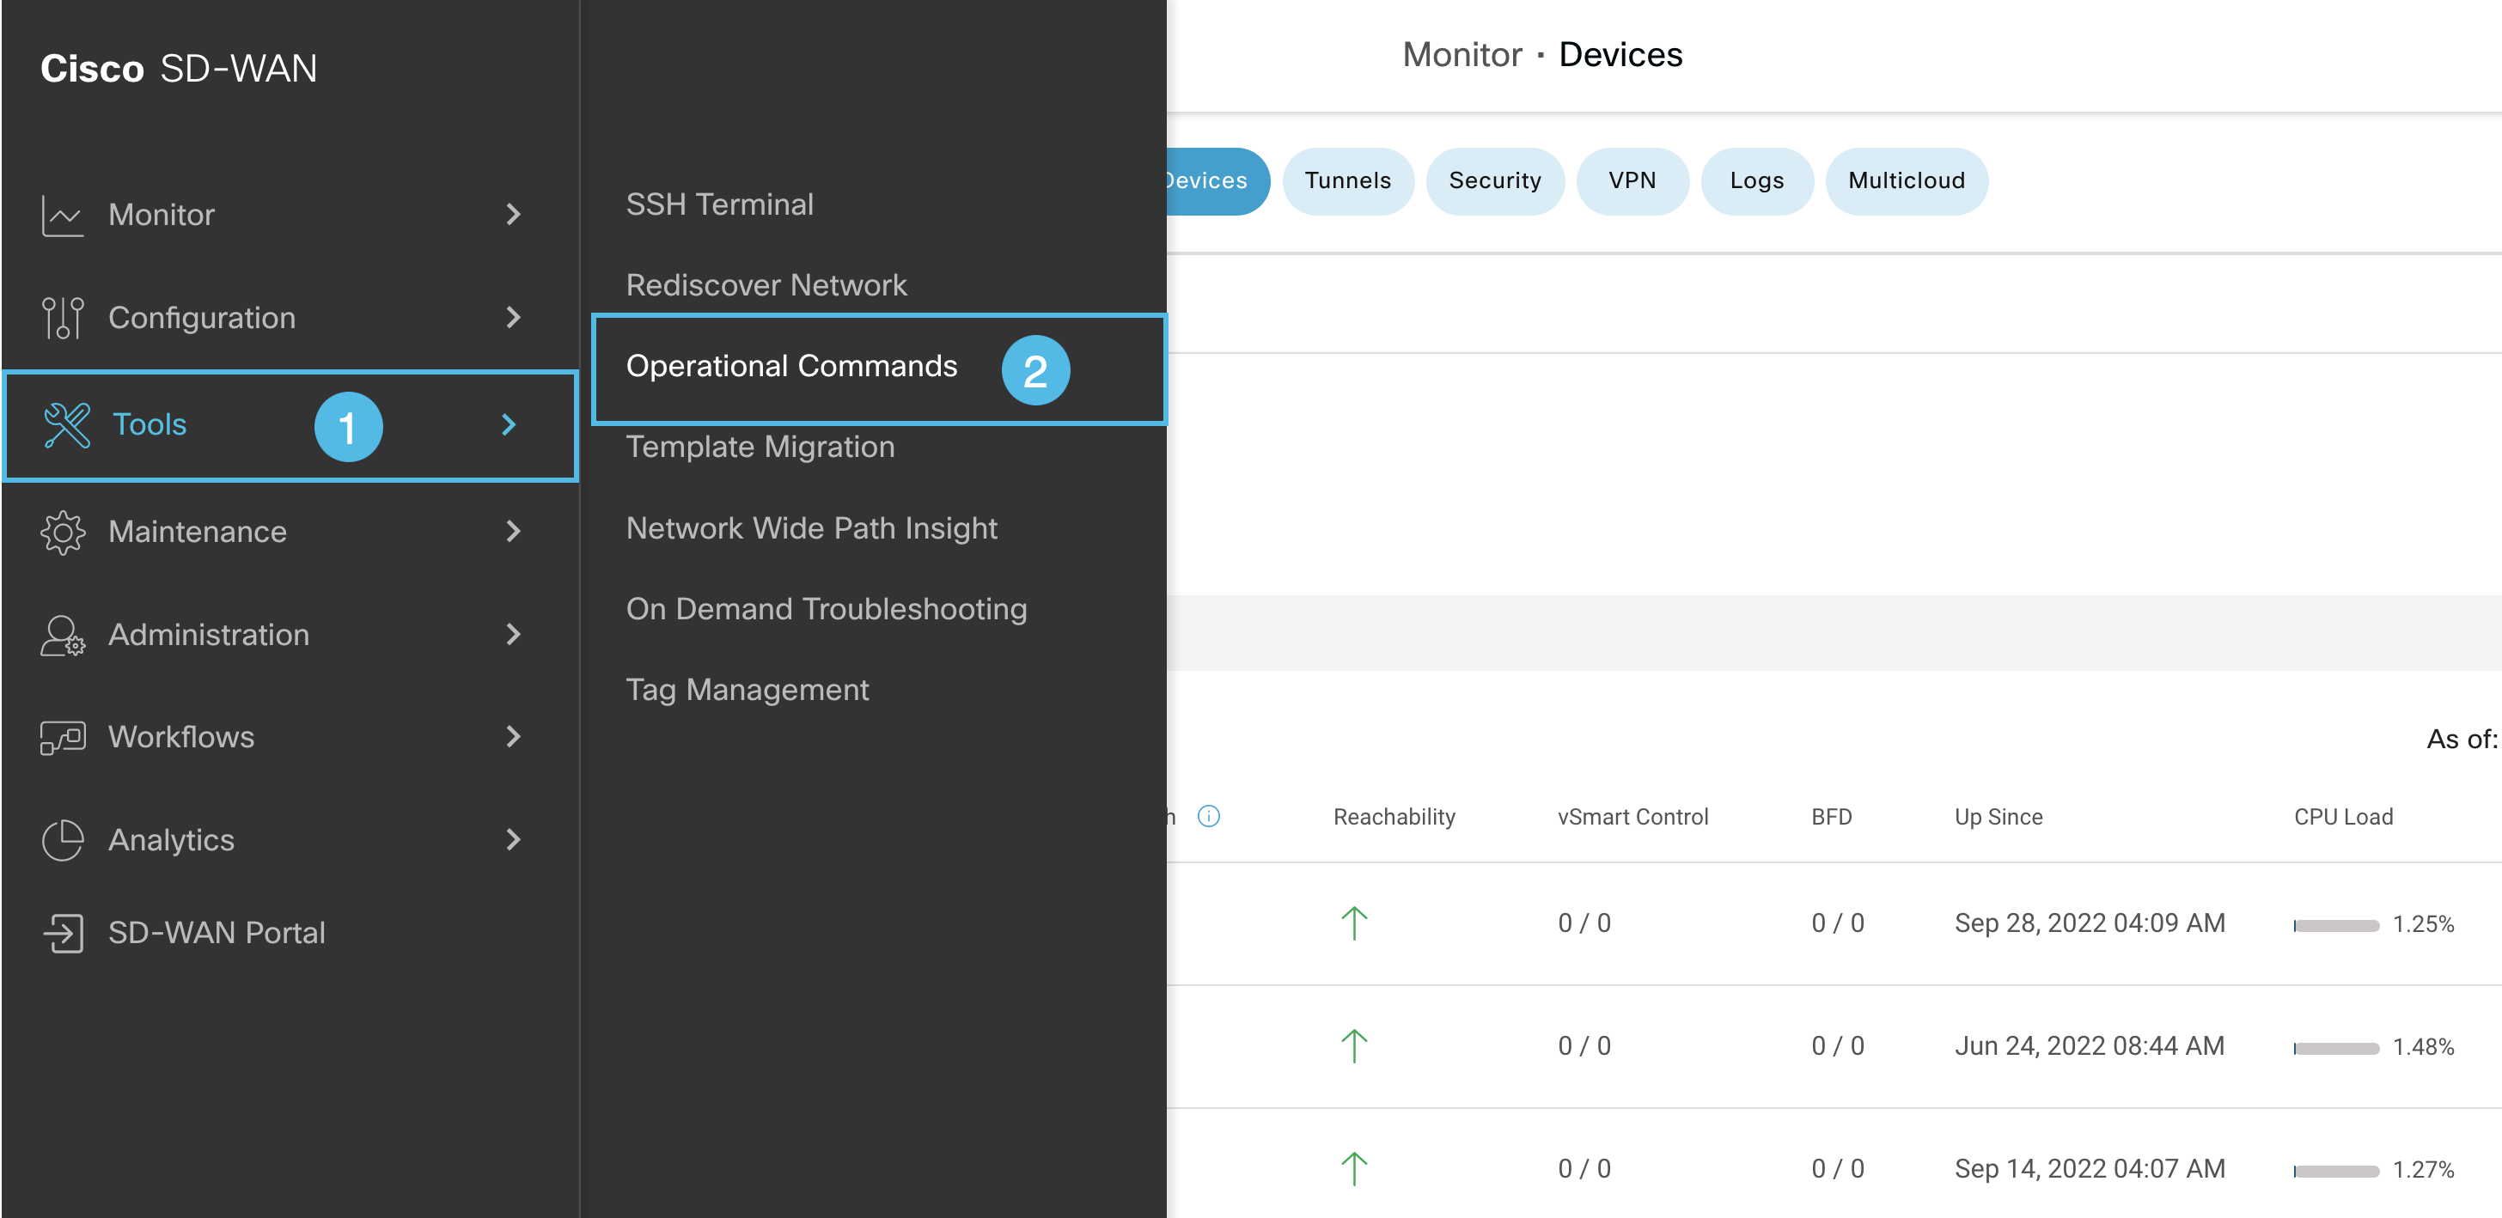Open the SSH Terminal tool
Image resolution: width=2502 pixels, height=1218 pixels.
click(720, 204)
